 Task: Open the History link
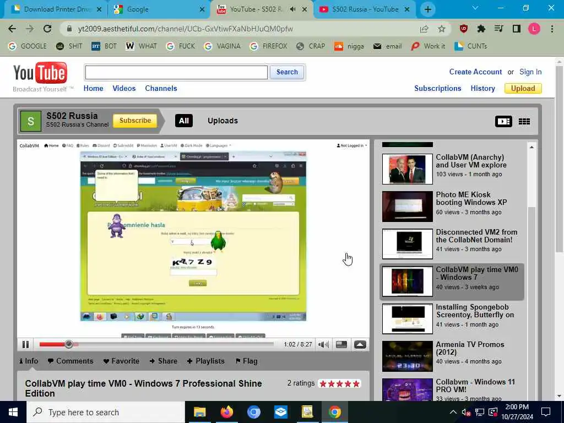click(x=482, y=89)
